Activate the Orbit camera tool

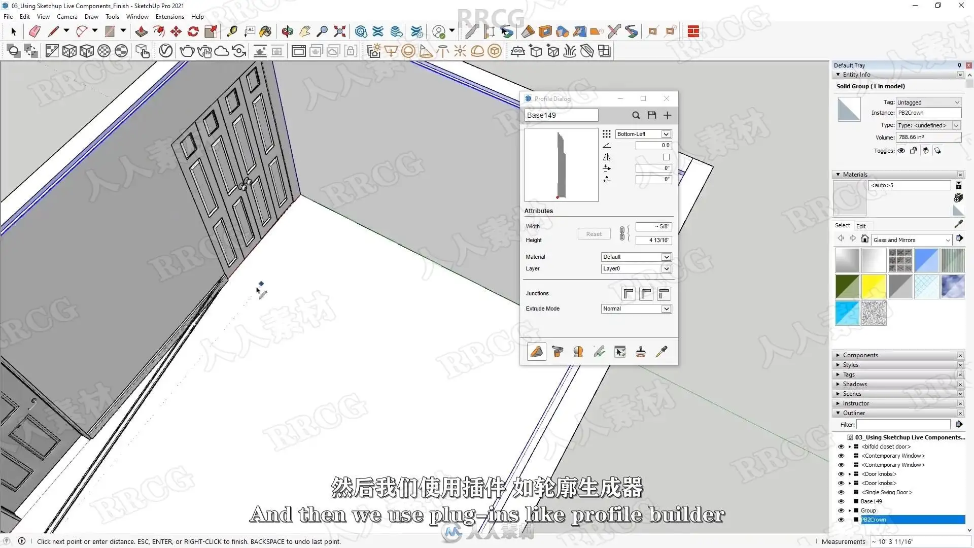tap(288, 31)
